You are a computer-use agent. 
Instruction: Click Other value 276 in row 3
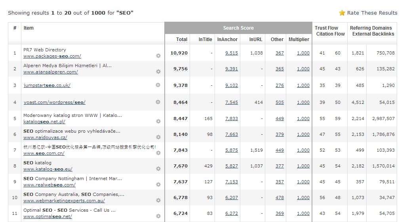[280, 85]
